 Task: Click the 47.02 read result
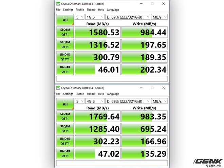point(98,153)
